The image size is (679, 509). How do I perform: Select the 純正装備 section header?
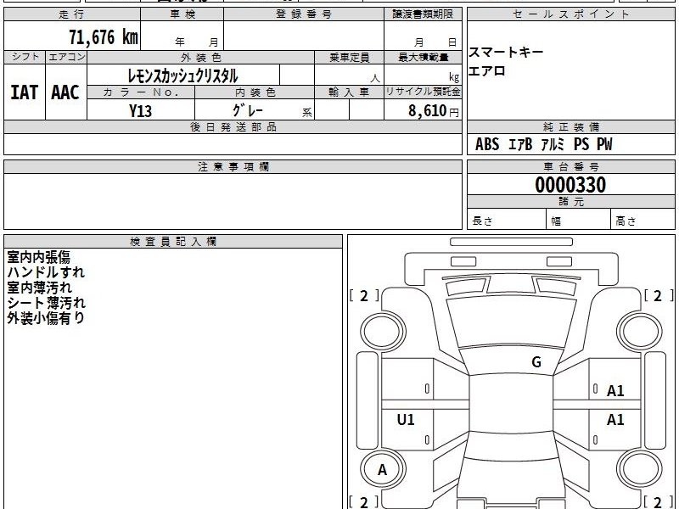570,126
